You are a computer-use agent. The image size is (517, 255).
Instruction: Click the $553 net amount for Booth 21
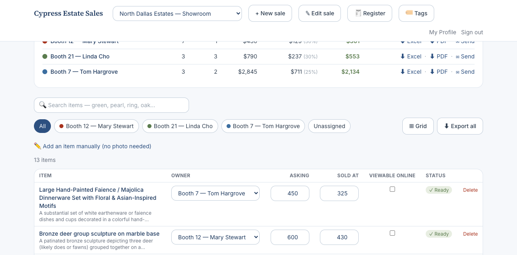pos(352,56)
